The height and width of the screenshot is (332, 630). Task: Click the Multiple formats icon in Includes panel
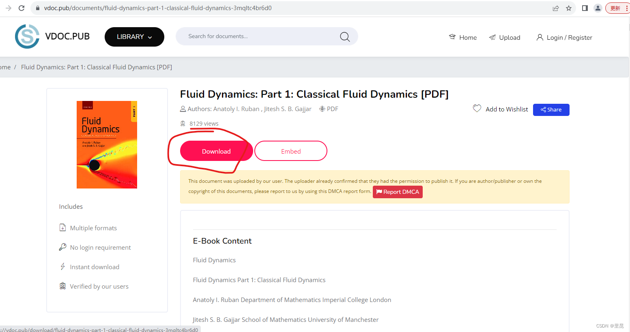coord(62,227)
